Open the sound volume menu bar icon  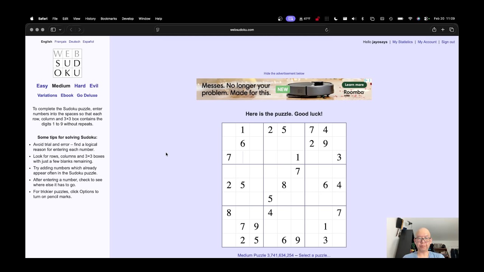(354, 19)
